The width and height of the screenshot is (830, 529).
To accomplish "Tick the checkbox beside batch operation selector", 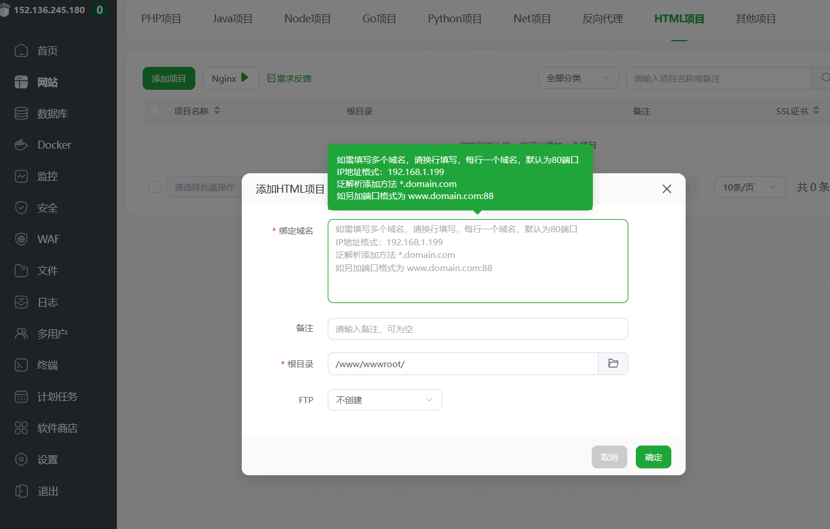I will tap(154, 187).
